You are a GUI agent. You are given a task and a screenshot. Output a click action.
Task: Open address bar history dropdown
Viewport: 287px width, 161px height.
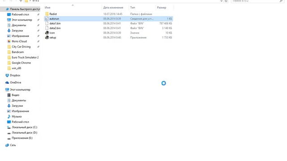pyautogui.click(x=221, y=1)
